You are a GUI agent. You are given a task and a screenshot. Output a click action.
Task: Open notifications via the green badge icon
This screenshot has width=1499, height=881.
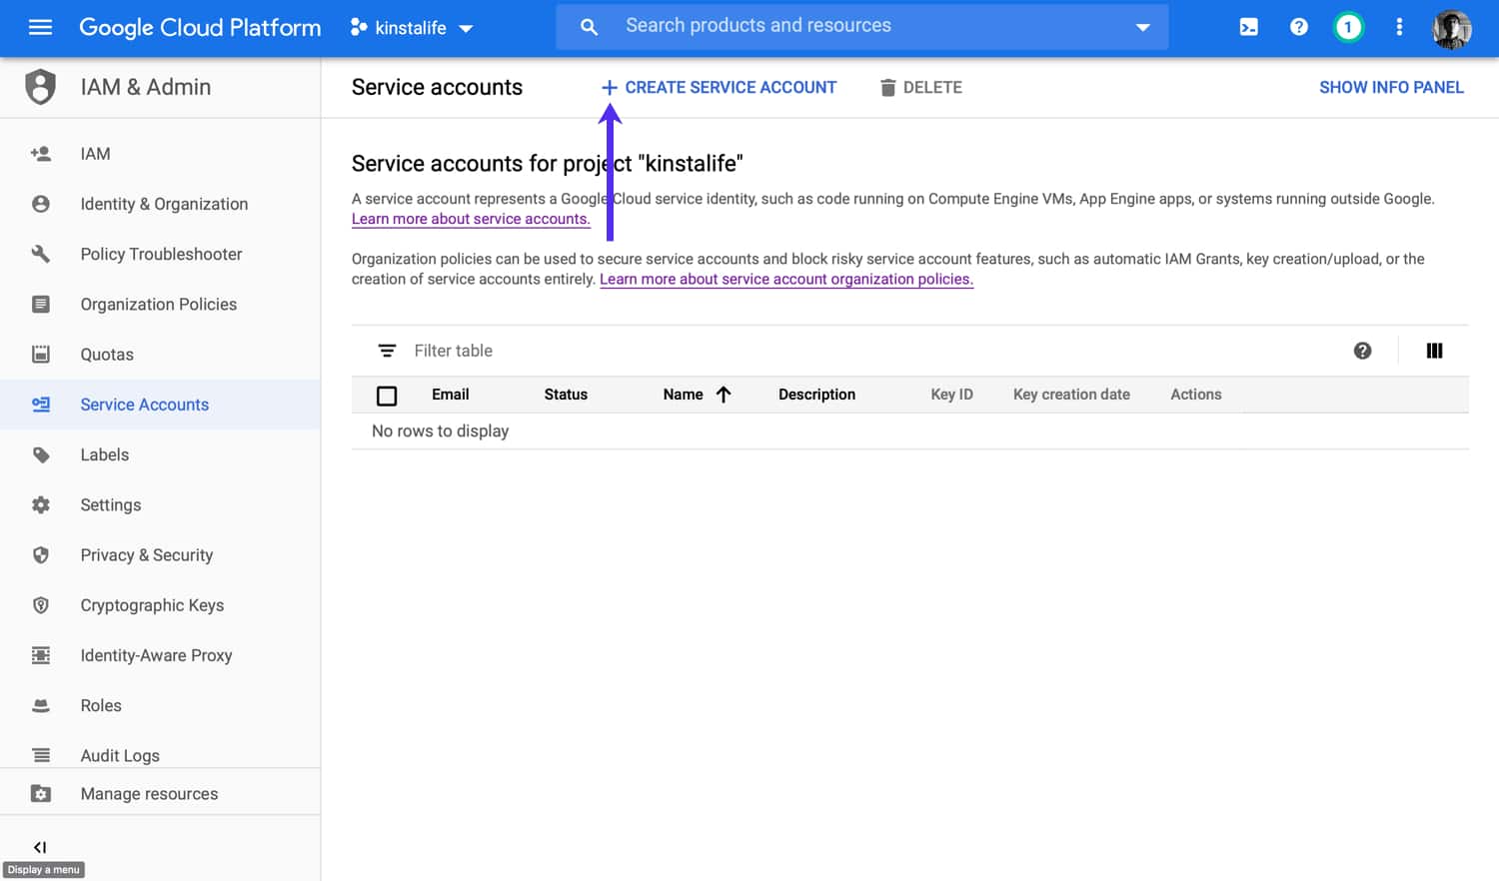coord(1348,27)
